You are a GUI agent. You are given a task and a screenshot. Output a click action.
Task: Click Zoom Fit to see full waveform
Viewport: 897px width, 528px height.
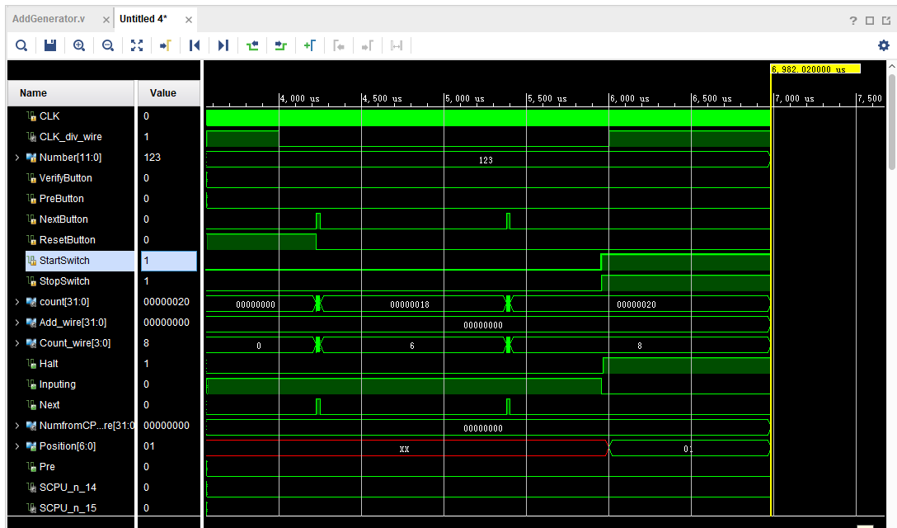[137, 45]
